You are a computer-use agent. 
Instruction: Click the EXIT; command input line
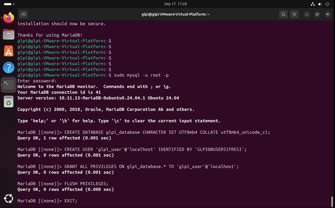(71, 201)
